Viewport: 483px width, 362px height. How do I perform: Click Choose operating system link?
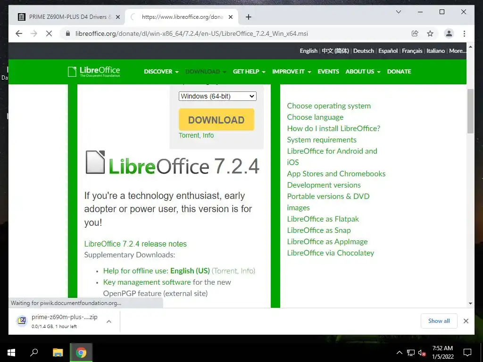point(329,106)
